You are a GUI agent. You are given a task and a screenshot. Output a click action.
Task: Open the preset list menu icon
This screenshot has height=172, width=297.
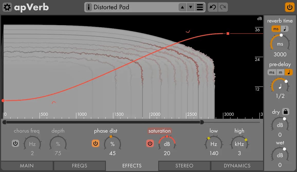pyautogui.click(x=200, y=7)
